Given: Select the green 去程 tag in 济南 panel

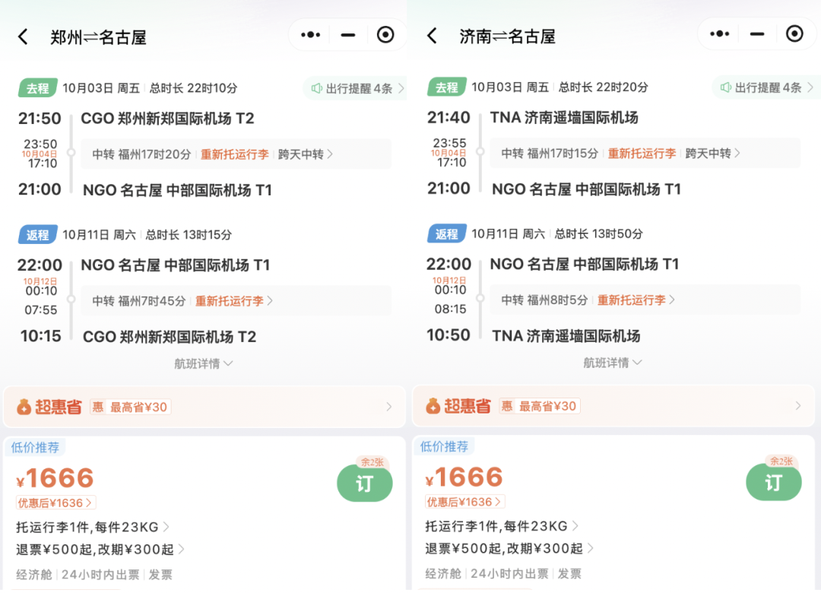Looking at the screenshot, I should coord(447,87).
